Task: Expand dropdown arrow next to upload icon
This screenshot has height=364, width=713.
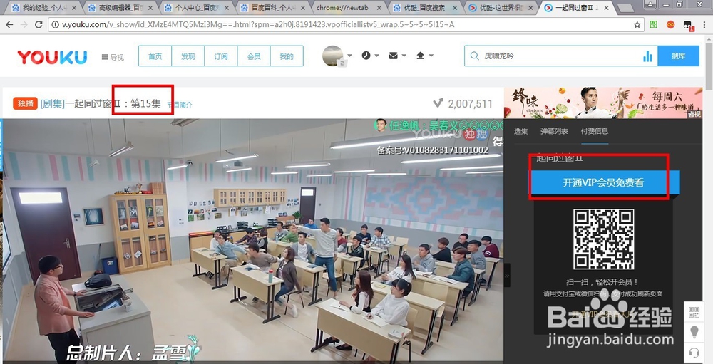Action: click(x=431, y=56)
